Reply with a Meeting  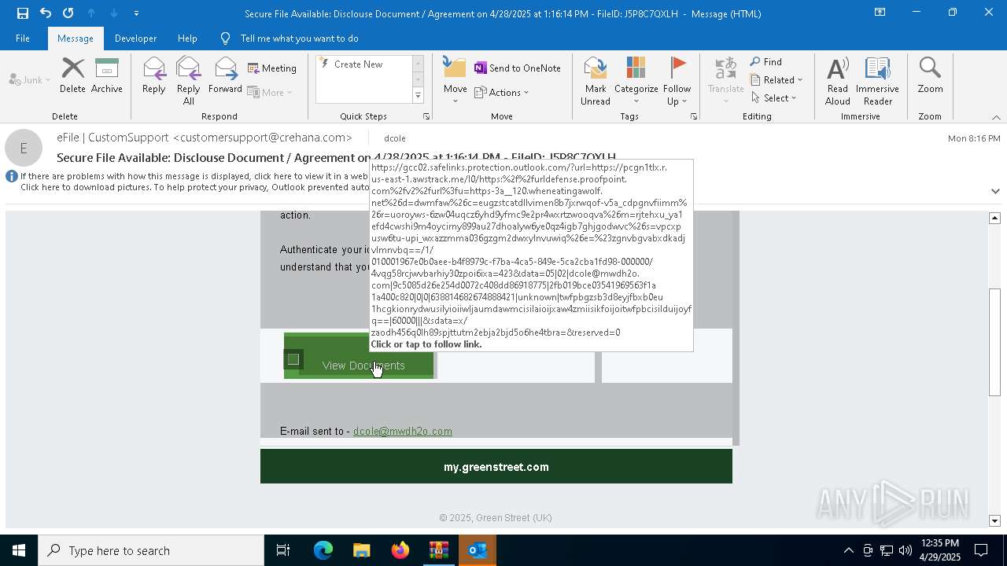tap(272, 68)
